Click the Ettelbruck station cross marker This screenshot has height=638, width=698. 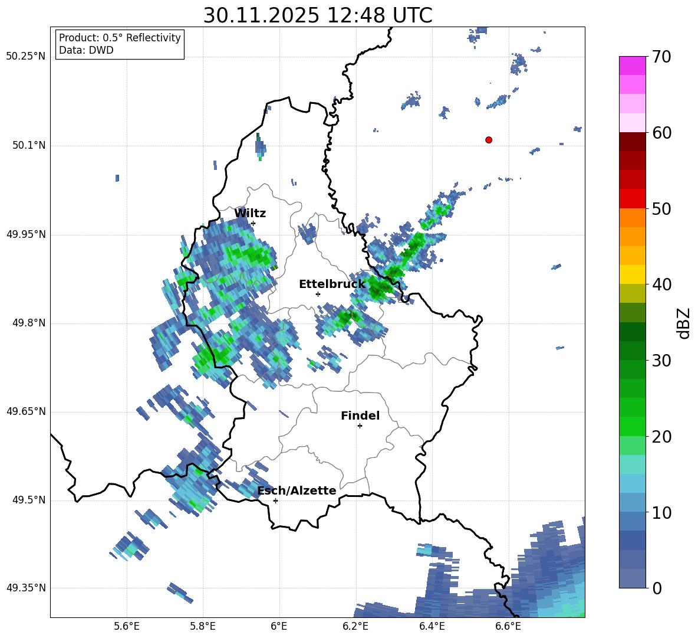tap(318, 294)
